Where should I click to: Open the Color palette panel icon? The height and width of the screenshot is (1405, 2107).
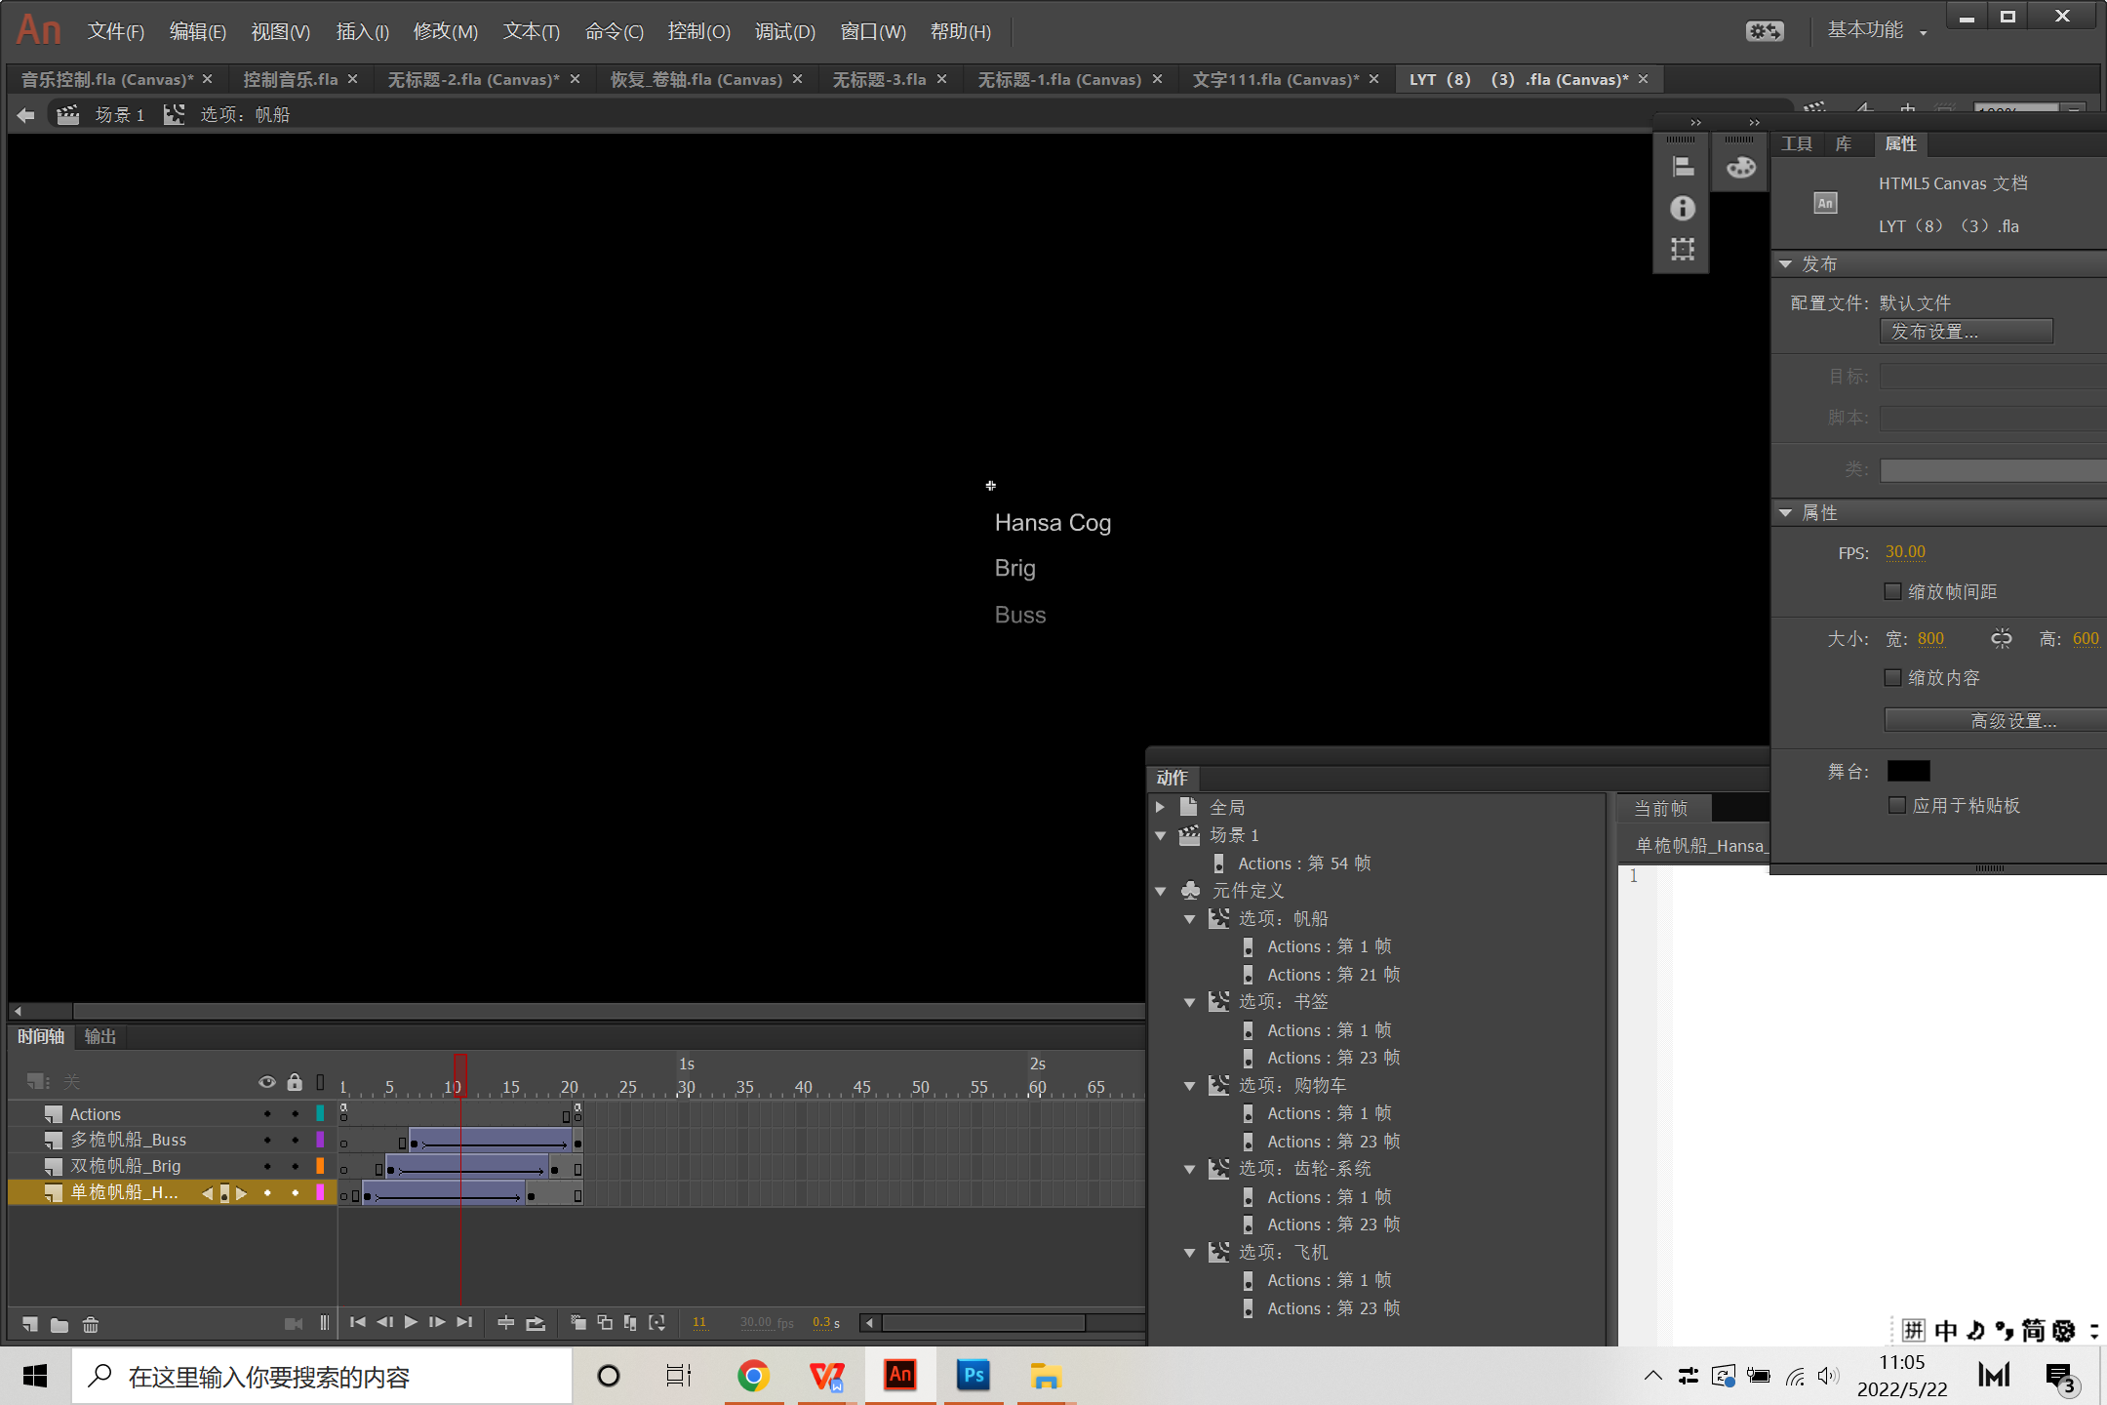pos(1740,167)
